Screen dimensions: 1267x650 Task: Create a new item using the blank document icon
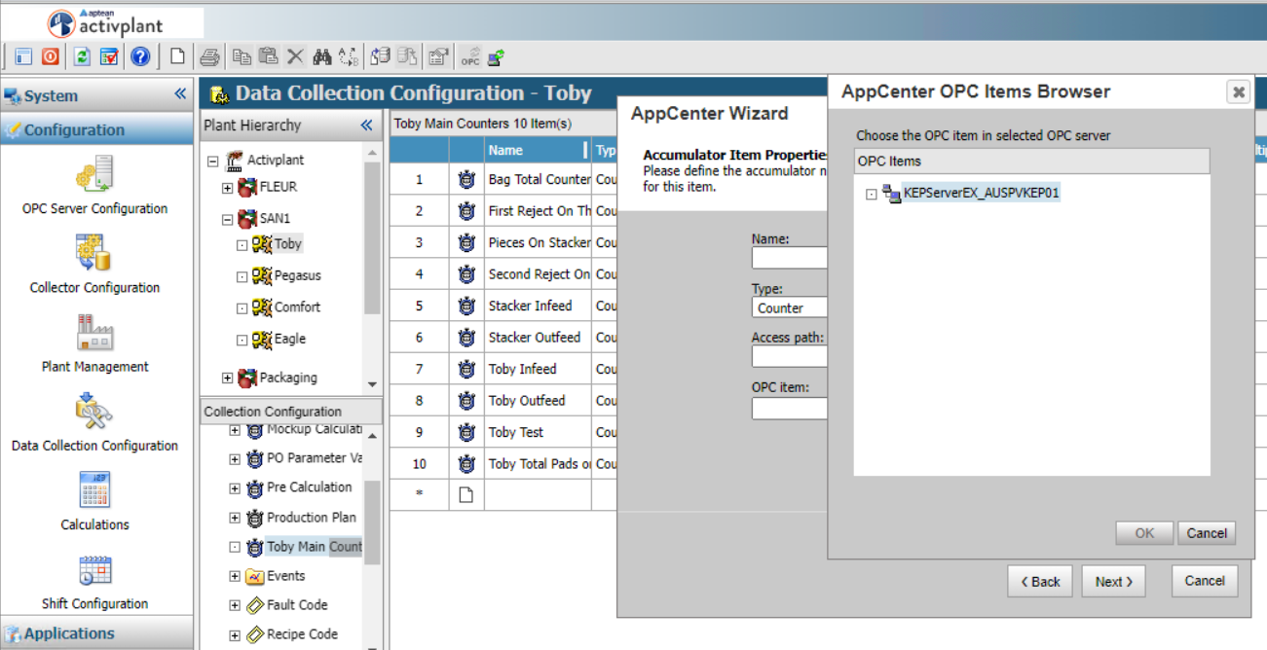tap(177, 56)
